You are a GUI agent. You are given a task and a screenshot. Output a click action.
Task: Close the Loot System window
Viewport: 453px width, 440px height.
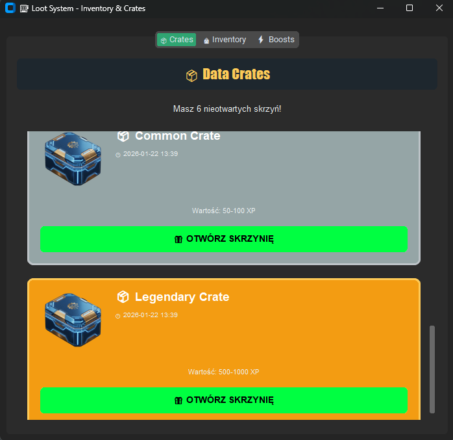439,8
